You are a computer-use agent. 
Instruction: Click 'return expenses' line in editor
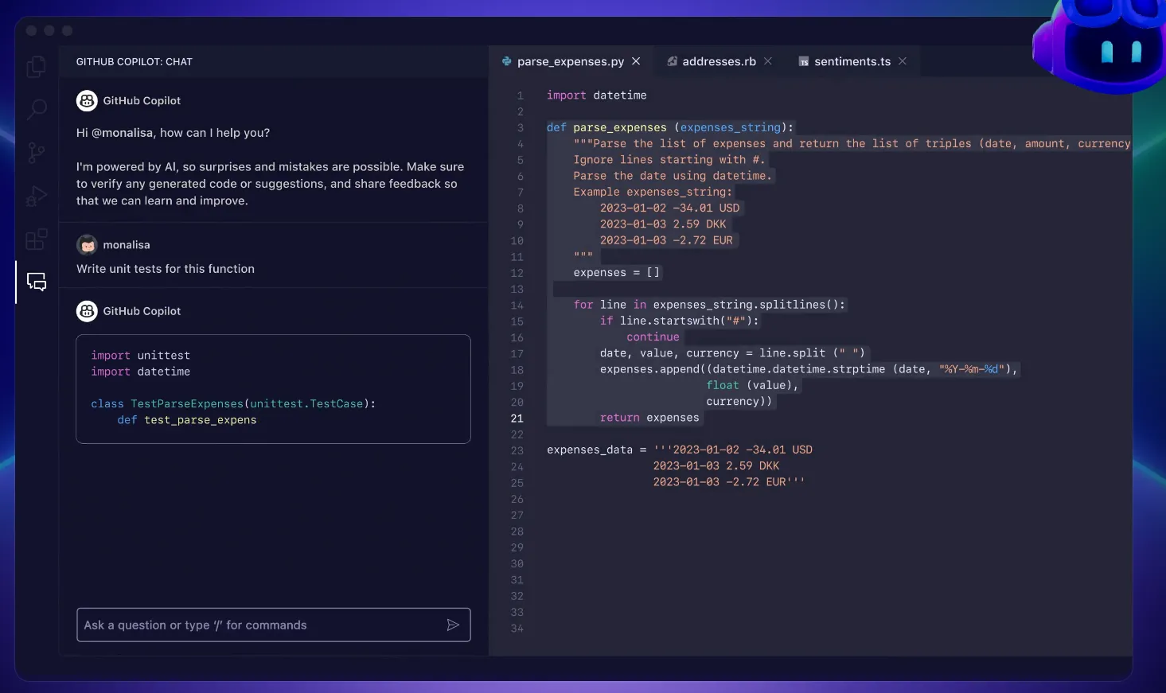click(649, 418)
